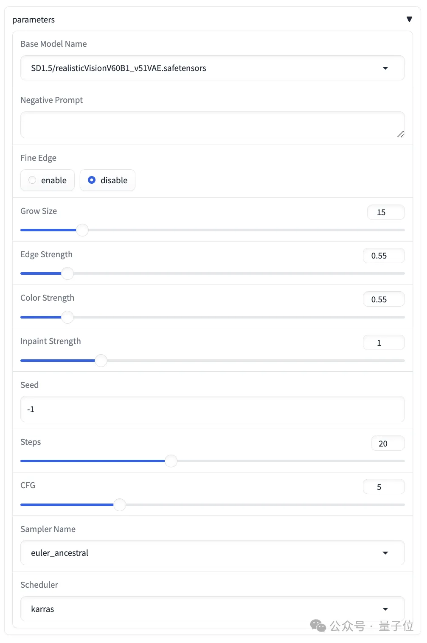Click the Grow Size number field
Image resolution: width=427 pixels, height=643 pixels.
click(385, 212)
